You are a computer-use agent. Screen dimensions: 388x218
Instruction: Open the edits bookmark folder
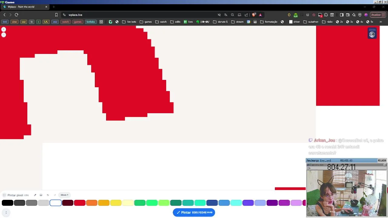pyautogui.click(x=176, y=22)
